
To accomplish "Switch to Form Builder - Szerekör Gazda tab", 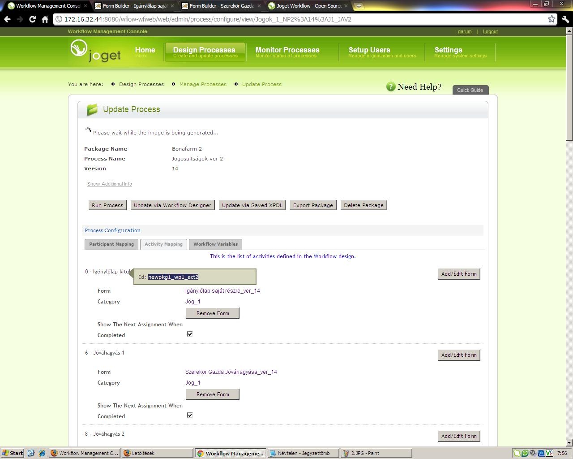I will [x=220, y=6].
